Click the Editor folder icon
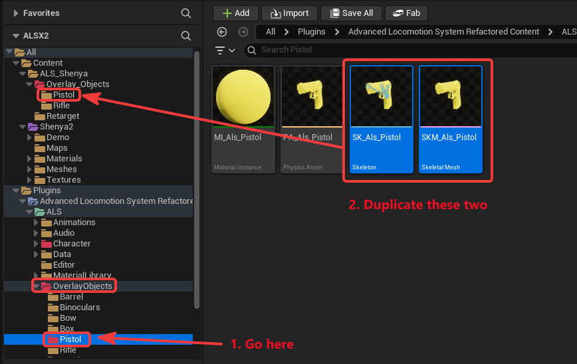This screenshot has height=364, width=577. 47,265
